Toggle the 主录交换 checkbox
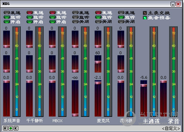The width and height of the screenshot is (184, 132). pos(145,13)
